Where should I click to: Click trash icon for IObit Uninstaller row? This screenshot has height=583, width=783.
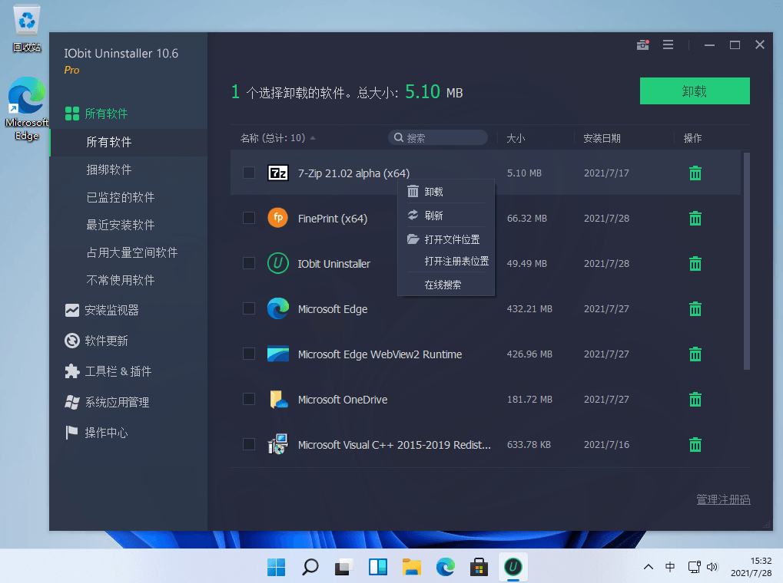695,263
